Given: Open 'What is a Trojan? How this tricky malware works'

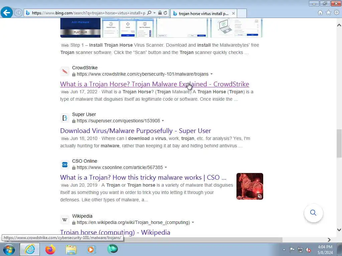Looking at the screenshot, I should click(x=143, y=177).
